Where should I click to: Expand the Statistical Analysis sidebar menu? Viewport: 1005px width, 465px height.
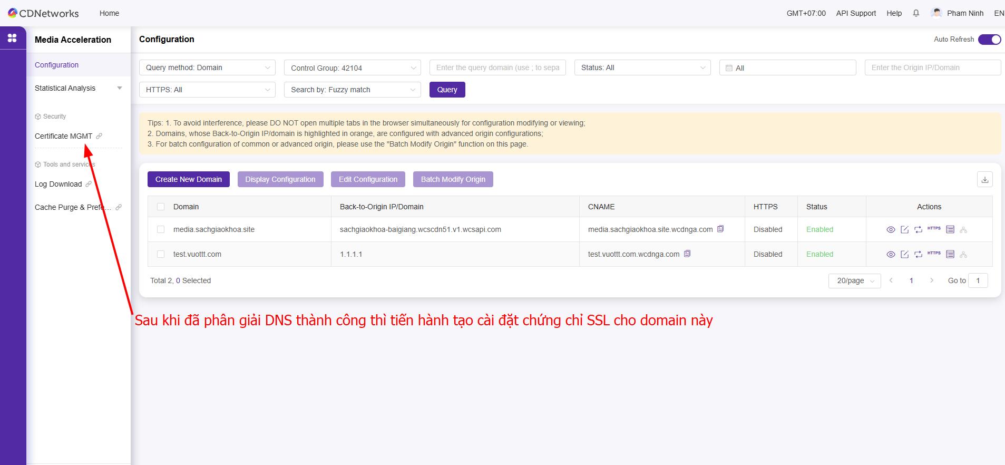click(78, 88)
